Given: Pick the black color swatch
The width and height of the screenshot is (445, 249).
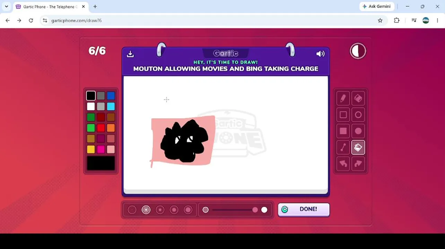Looking at the screenshot, I should [x=91, y=96].
